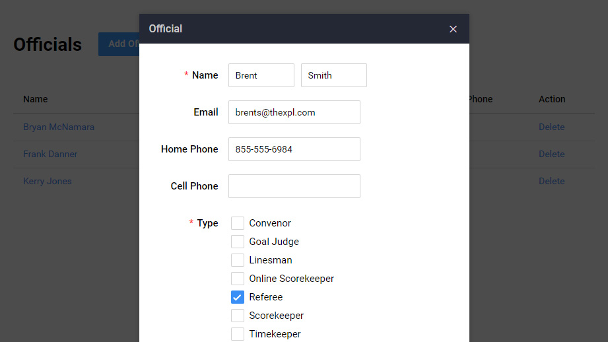The width and height of the screenshot is (608, 342).
Task: Close the Official dialog with the X icon
Action: (x=453, y=29)
